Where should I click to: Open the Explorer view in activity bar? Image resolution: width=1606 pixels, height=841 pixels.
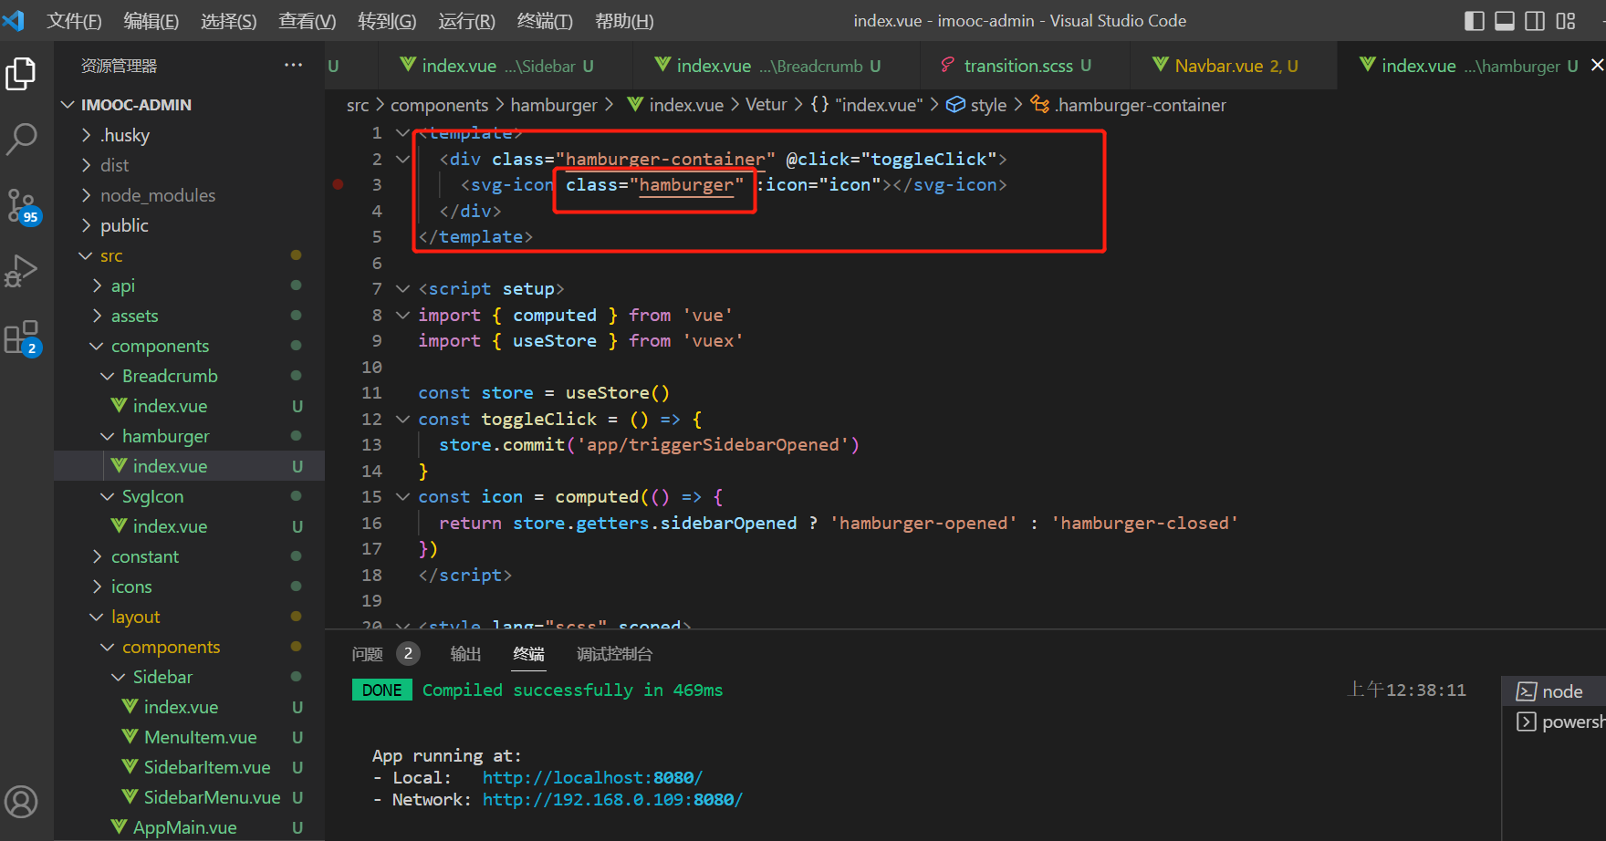coord(21,74)
